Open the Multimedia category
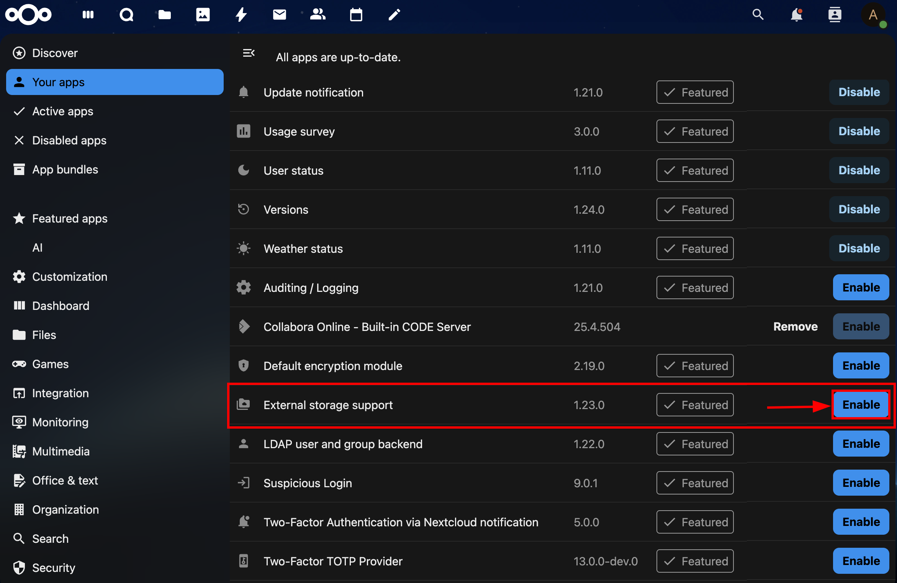897x583 pixels. point(115,451)
